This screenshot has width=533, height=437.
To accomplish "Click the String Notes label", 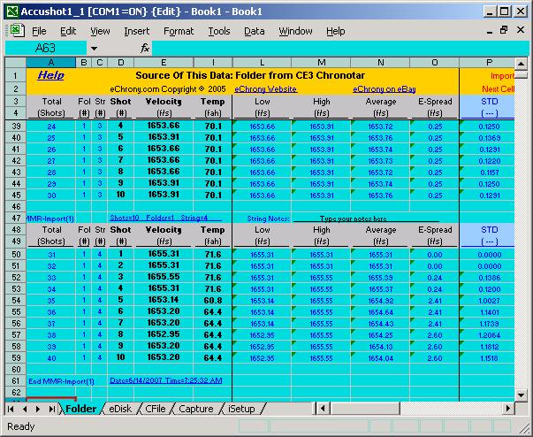I will pos(268,218).
